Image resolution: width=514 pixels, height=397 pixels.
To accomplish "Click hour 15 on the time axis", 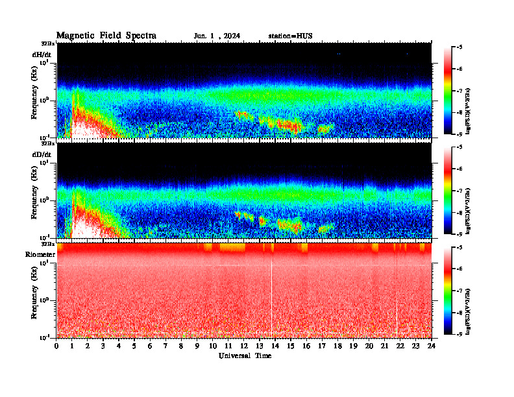I will (x=291, y=346).
